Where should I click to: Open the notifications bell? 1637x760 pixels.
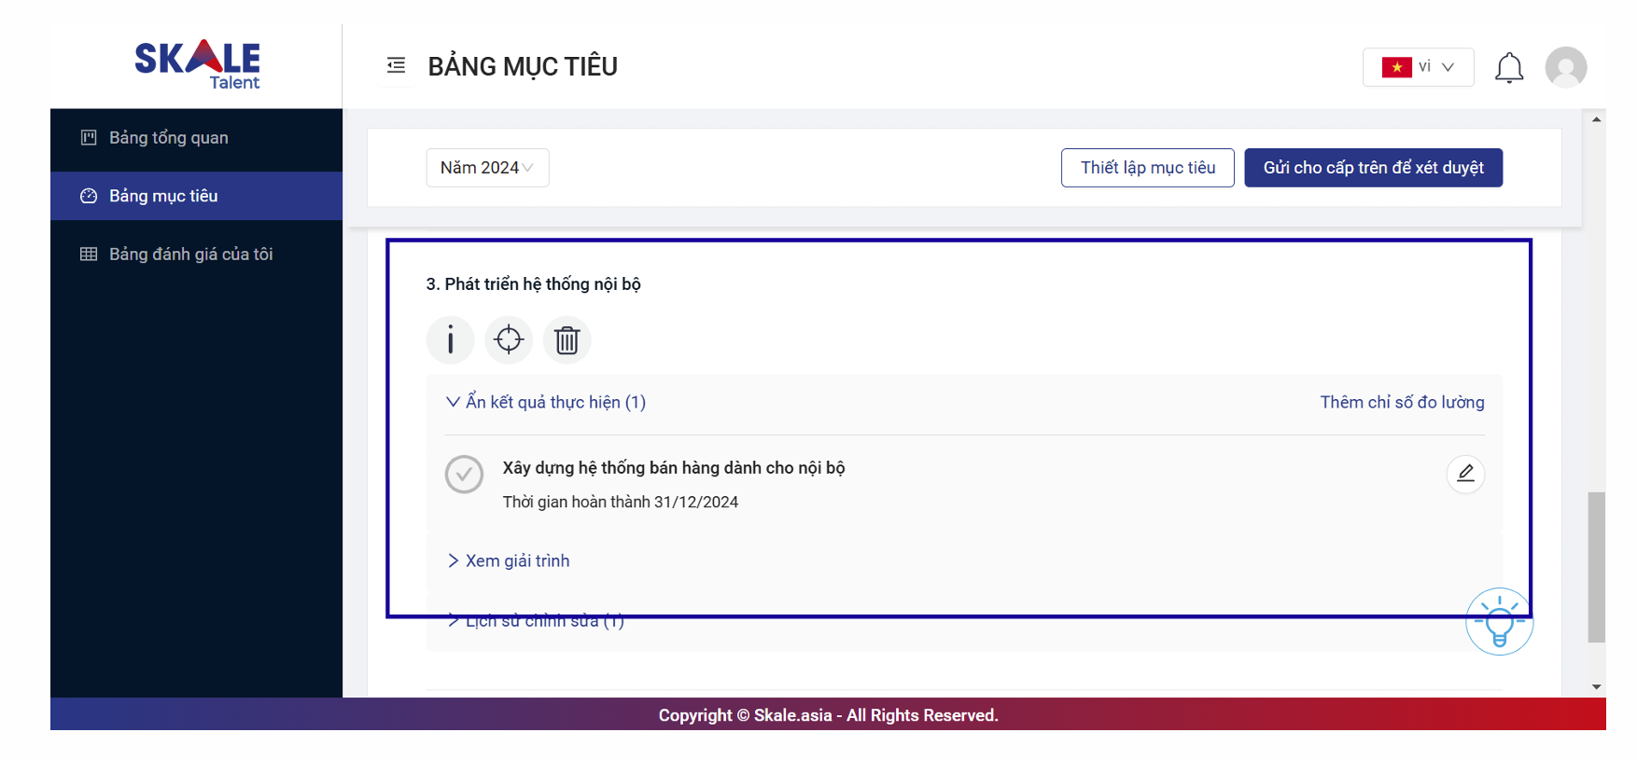[1508, 68]
